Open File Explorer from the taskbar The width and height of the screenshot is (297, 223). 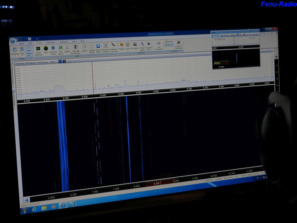[44, 208]
